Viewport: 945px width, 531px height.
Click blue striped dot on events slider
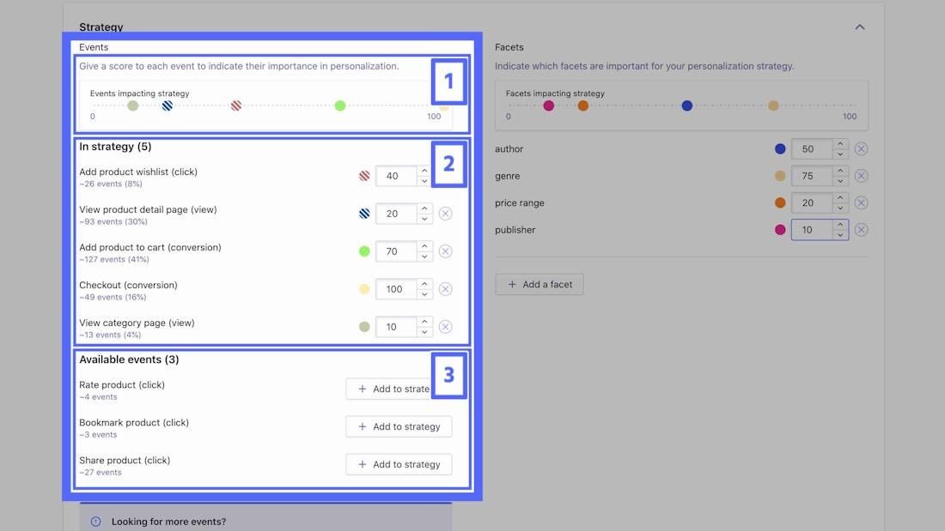167,106
